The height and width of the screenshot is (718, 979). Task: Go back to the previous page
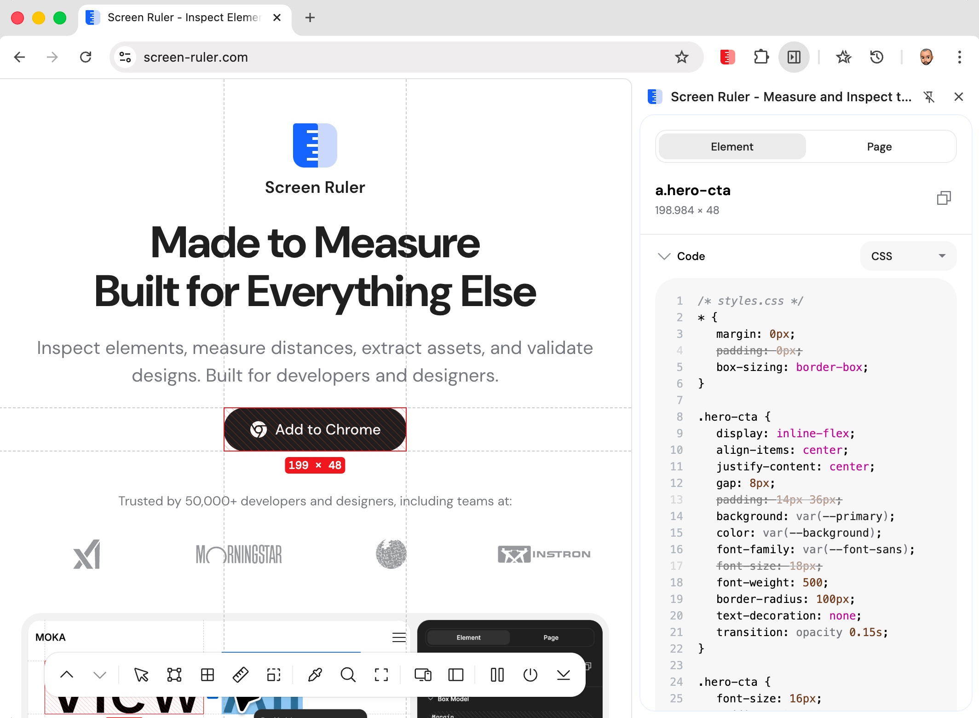[x=19, y=57]
